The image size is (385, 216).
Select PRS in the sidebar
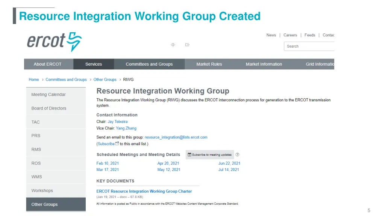coord(56,136)
